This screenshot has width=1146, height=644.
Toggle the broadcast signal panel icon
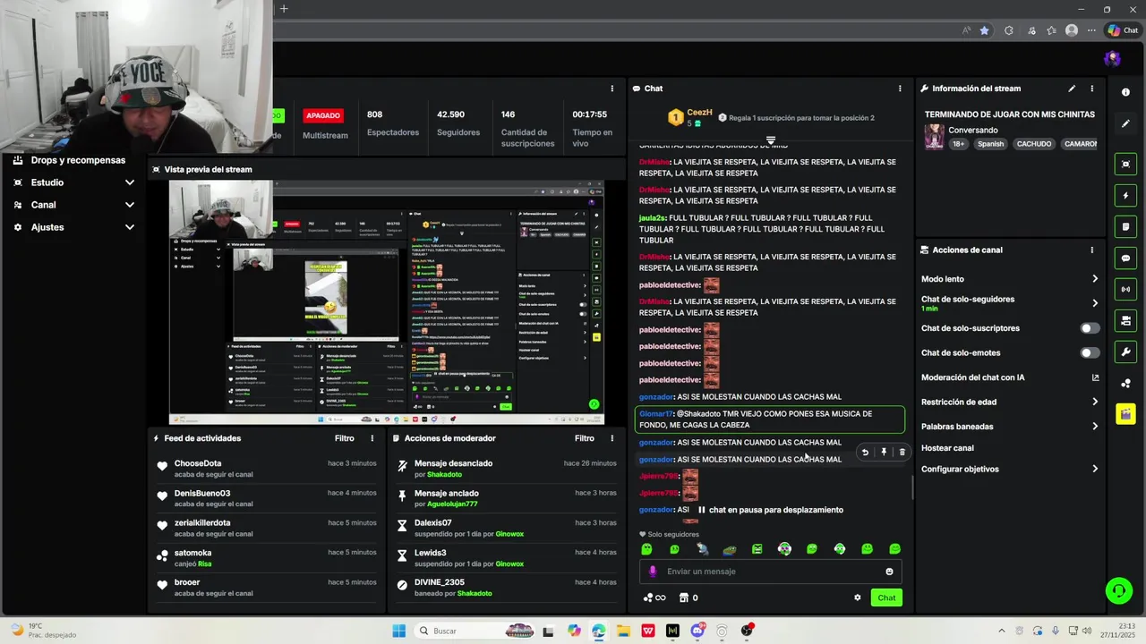tap(1125, 289)
